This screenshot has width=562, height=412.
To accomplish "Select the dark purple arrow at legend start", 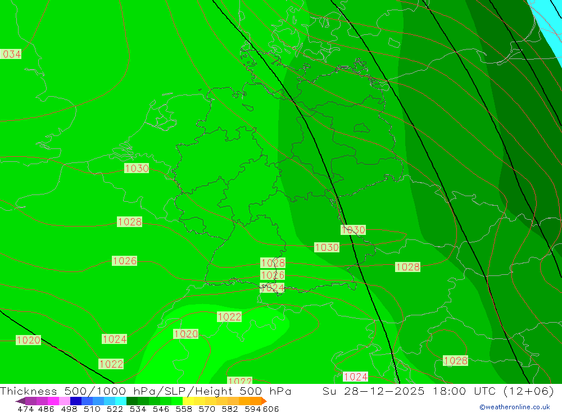I will coord(20,401).
